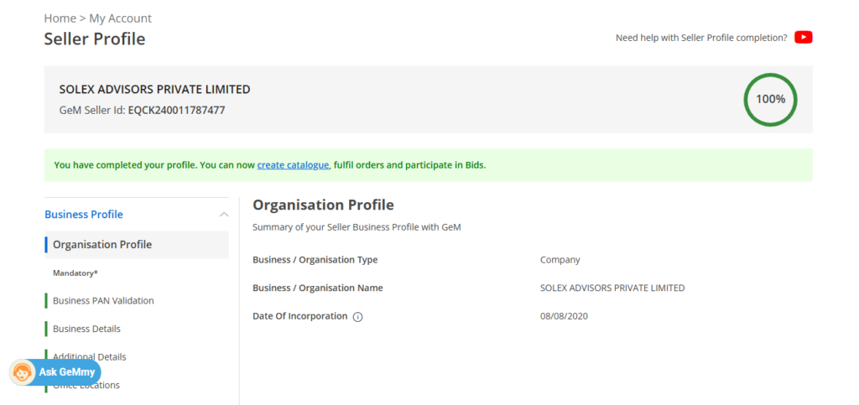Follow the create catalogue link

pyautogui.click(x=293, y=164)
